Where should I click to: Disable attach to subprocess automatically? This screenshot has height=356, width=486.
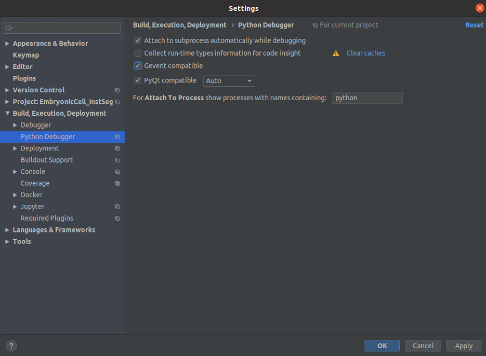coord(138,40)
